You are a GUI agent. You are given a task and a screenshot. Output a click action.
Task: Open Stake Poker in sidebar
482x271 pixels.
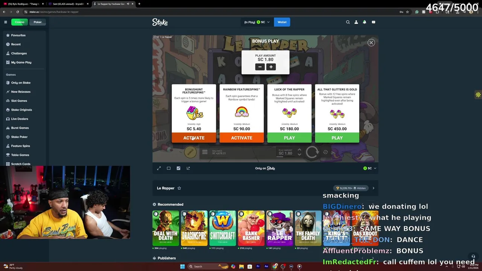pyautogui.click(x=19, y=137)
